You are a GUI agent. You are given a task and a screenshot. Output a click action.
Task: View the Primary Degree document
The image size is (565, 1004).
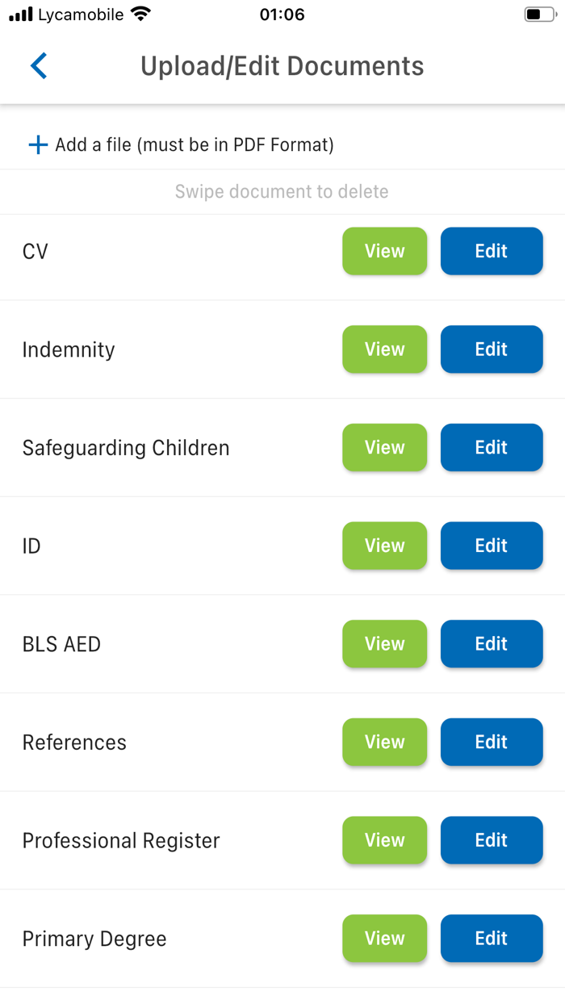point(384,938)
